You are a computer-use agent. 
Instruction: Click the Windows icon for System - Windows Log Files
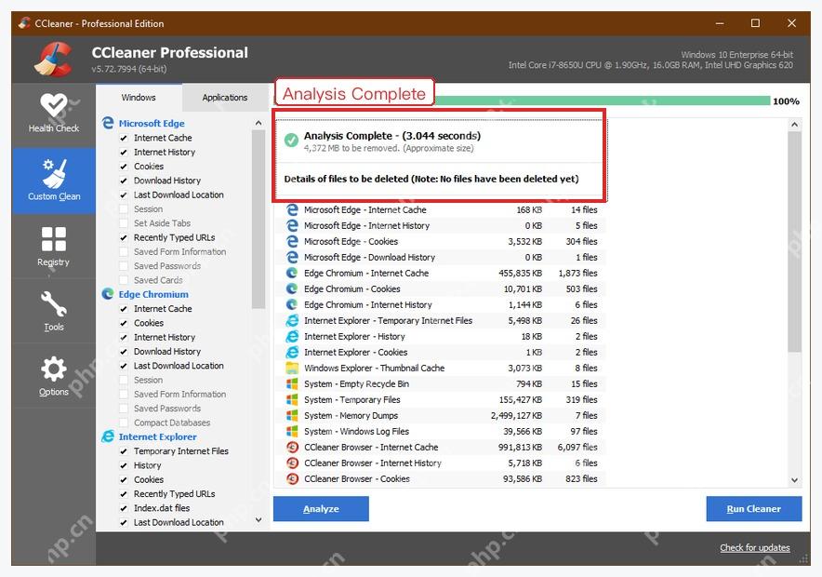click(292, 431)
